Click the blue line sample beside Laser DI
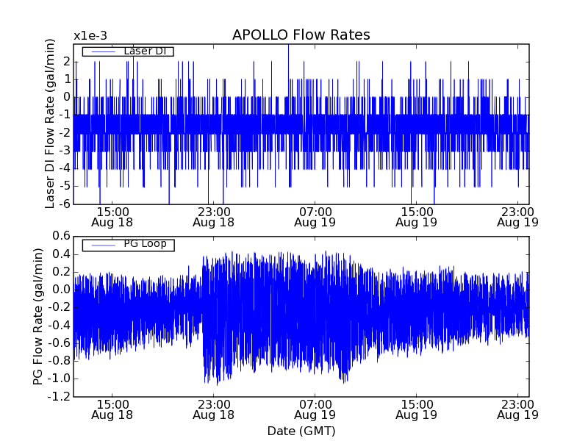 click(x=102, y=51)
